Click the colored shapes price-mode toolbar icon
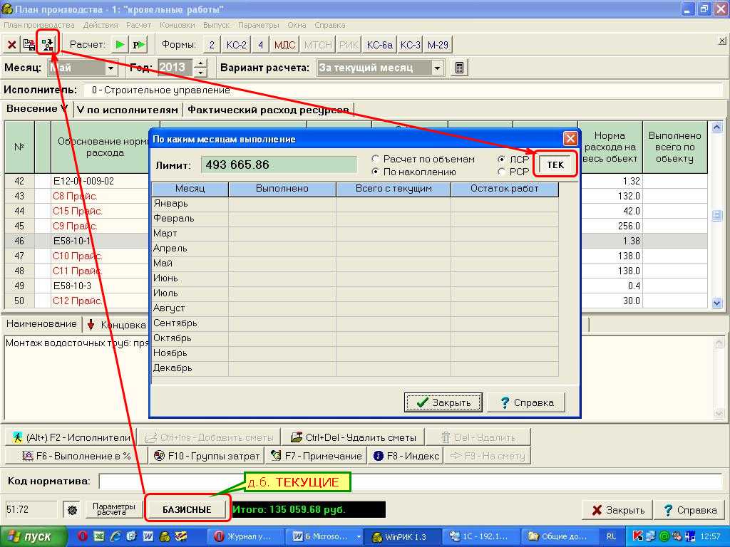730x547 pixels. 47,45
